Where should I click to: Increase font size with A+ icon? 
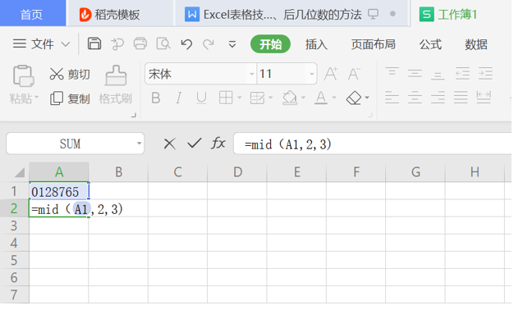(330, 74)
